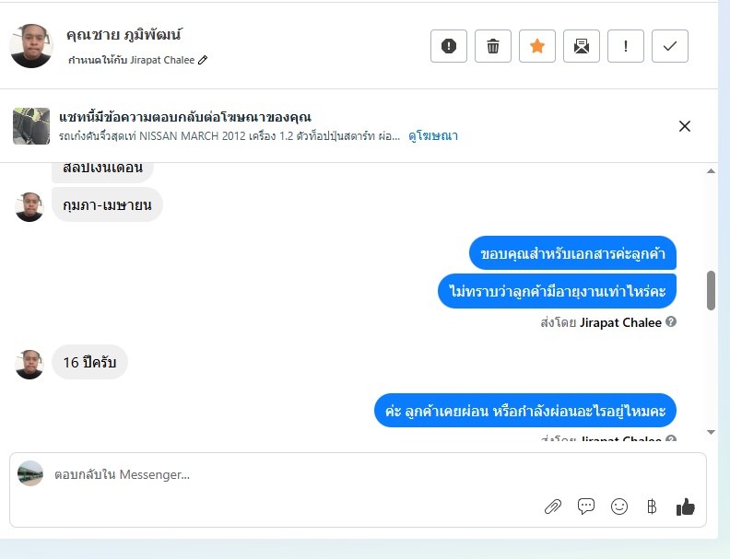Attach a file with paperclip icon
This screenshot has height=559, width=730.
(553, 507)
